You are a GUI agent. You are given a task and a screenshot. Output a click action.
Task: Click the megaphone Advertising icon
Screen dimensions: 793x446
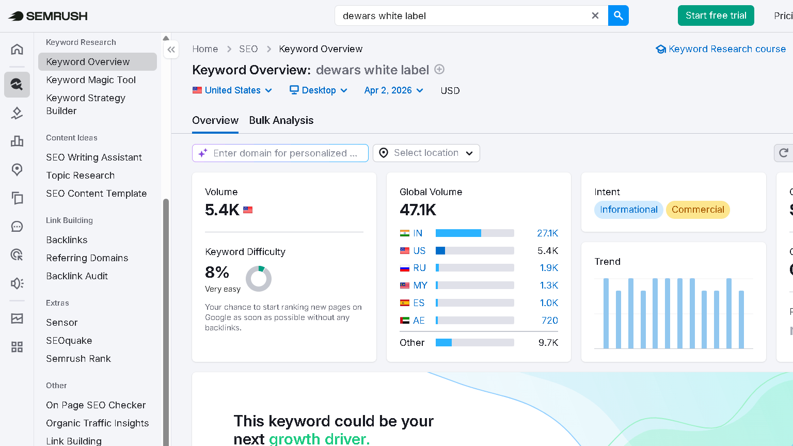[x=17, y=283]
